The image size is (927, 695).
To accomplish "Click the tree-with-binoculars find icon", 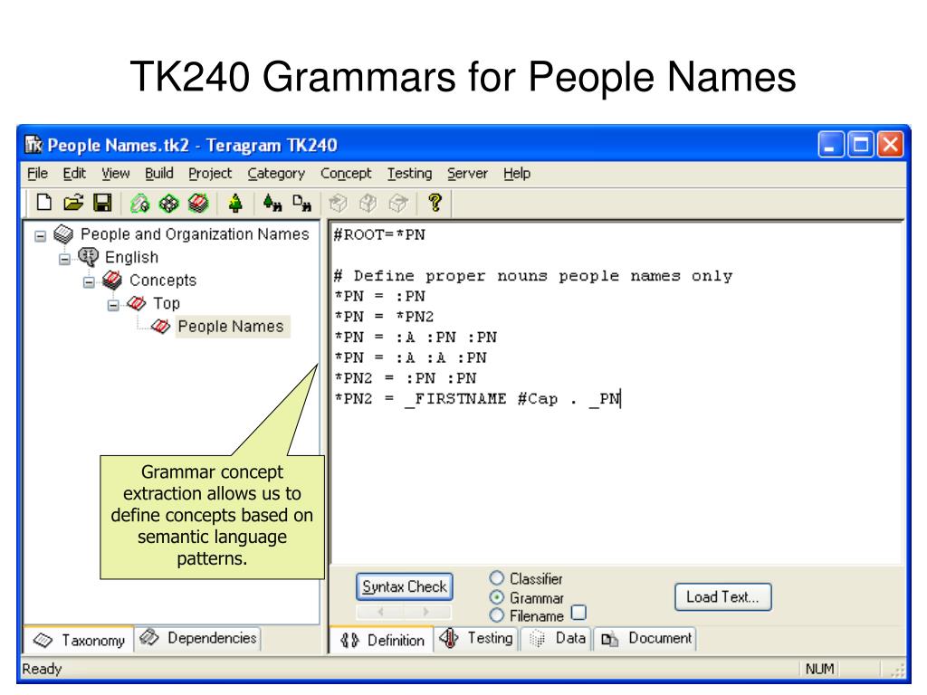I will tap(272, 204).
